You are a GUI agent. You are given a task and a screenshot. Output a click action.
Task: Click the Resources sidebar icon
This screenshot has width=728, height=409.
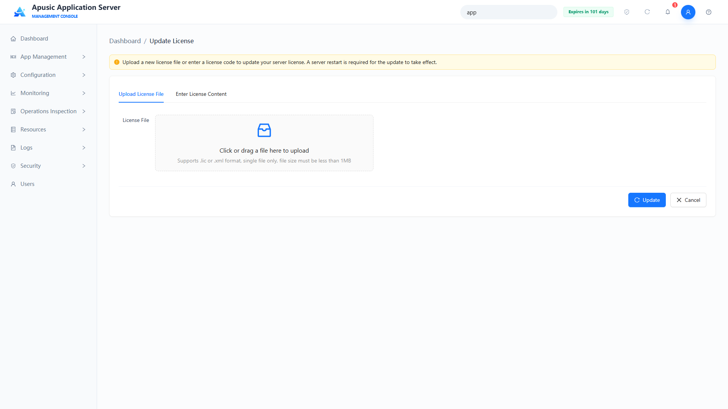click(13, 130)
